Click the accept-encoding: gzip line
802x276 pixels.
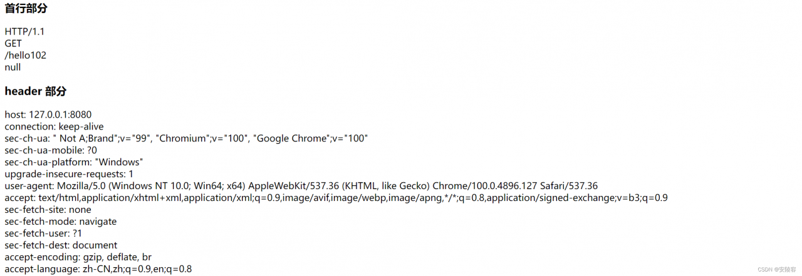click(78, 257)
